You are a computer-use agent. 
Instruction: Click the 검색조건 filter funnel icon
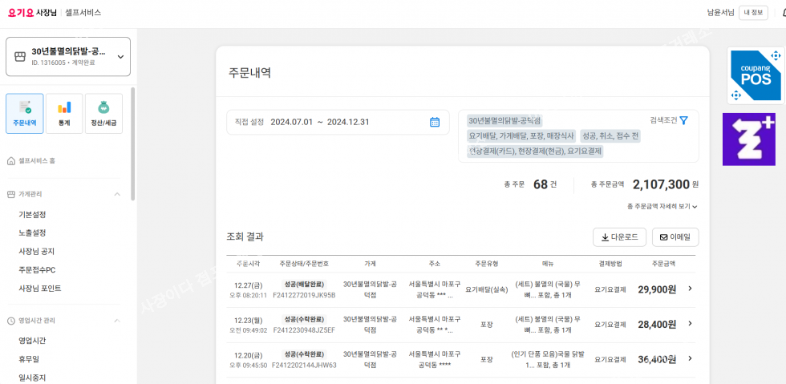683,120
